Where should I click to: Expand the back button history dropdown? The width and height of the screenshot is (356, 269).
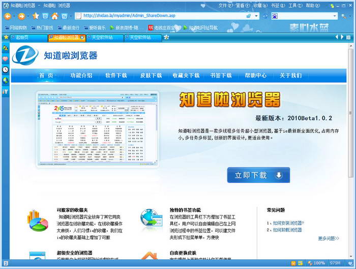click(x=14, y=16)
